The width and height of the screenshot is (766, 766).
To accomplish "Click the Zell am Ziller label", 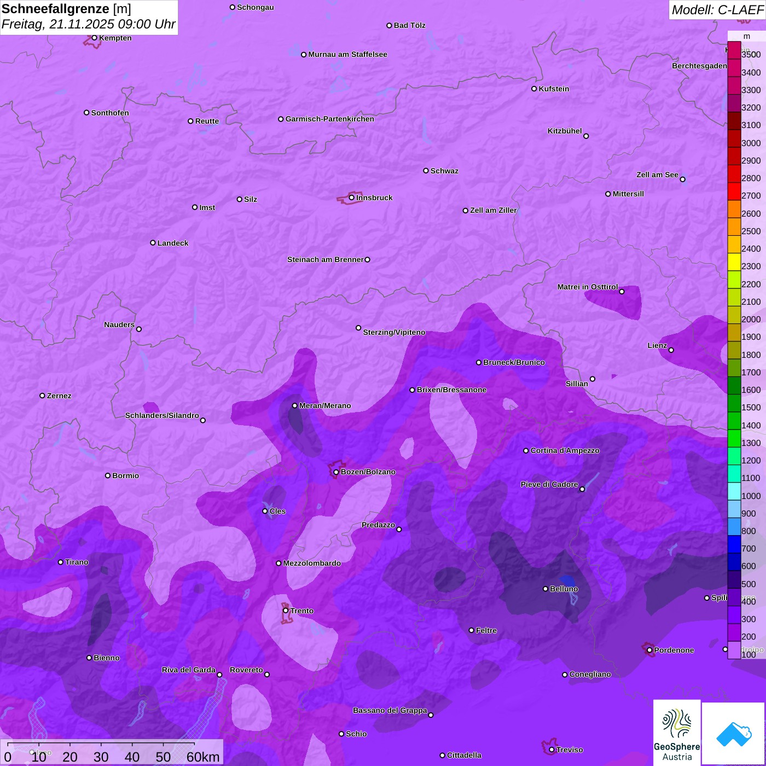I will click(494, 210).
